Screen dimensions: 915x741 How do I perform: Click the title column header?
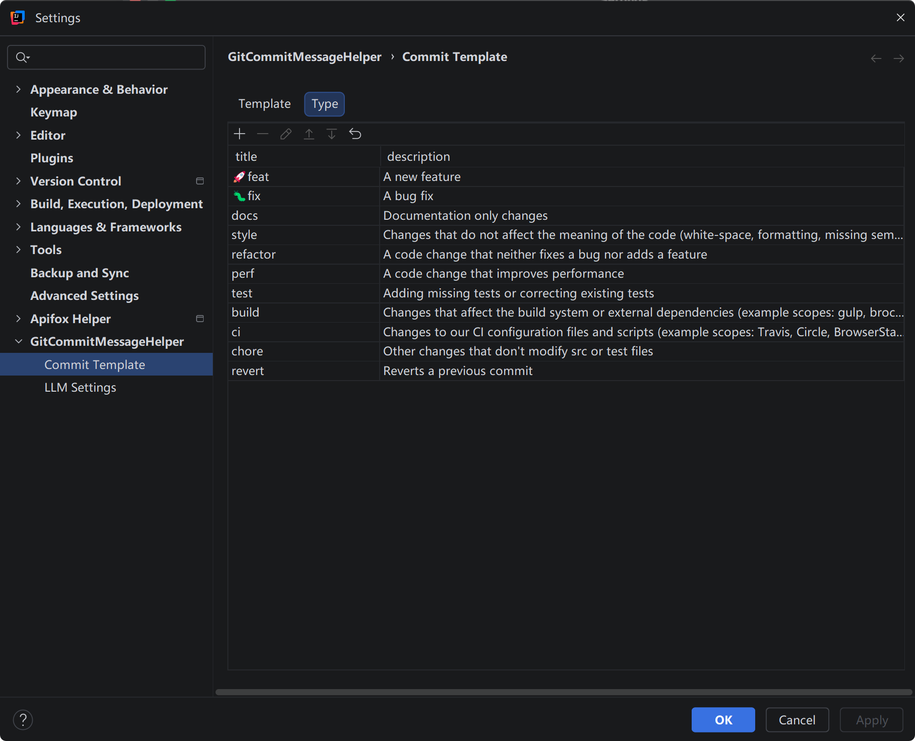point(304,157)
